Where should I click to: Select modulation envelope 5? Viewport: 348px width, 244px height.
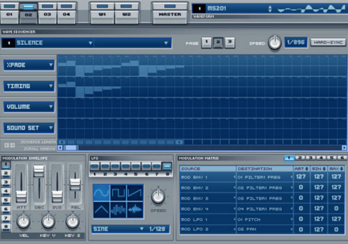6,200
